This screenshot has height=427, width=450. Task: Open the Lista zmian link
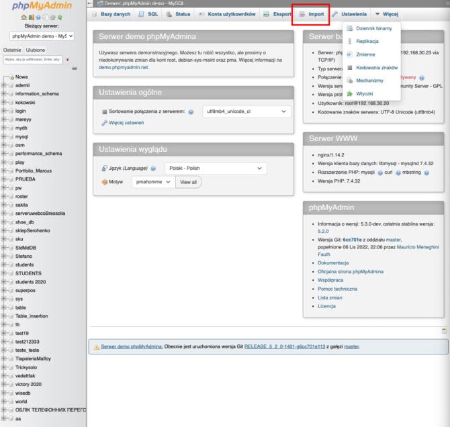330,298
